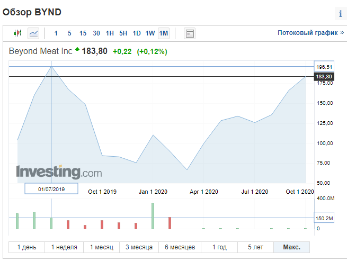Switch to candlestick chart type
The image size is (347, 261).
click(x=17, y=33)
